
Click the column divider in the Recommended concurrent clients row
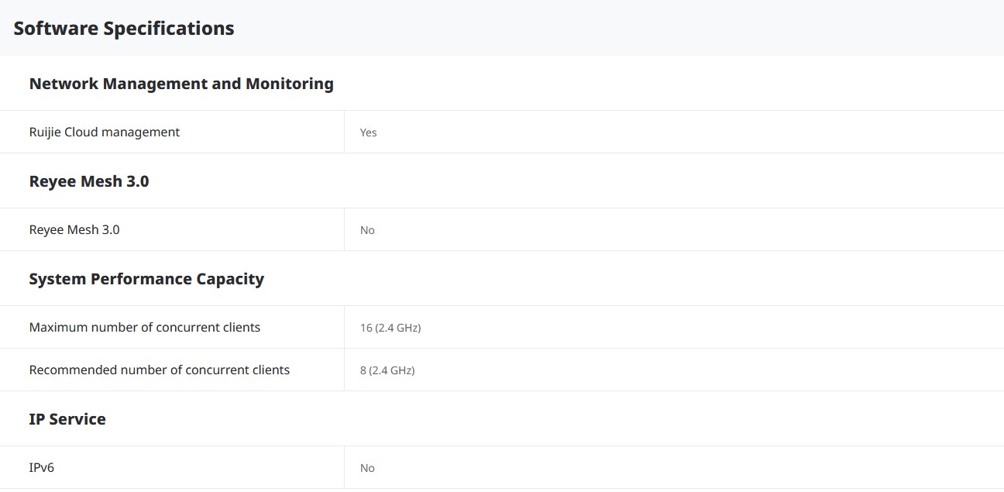tap(344, 370)
